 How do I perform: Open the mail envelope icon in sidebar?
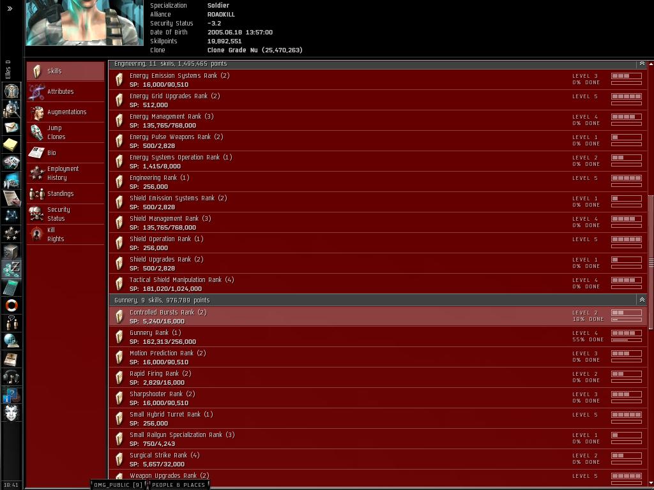[11, 127]
